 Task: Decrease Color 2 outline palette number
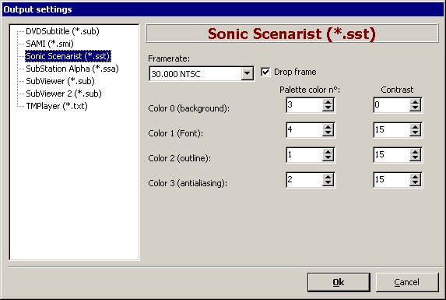tap(328, 158)
